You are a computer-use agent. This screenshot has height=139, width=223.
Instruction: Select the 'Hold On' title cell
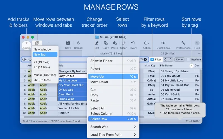(72, 113)
